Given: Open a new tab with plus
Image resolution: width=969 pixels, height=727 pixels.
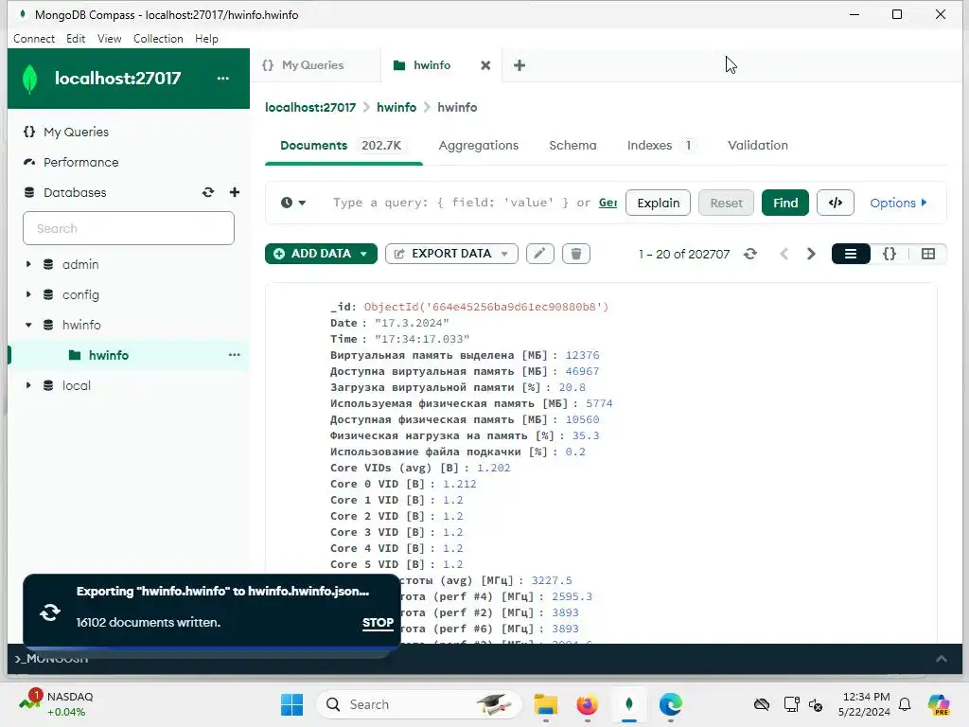Looking at the screenshot, I should (x=520, y=65).
